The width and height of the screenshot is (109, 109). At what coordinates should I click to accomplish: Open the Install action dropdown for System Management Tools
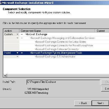pos(17,53)
